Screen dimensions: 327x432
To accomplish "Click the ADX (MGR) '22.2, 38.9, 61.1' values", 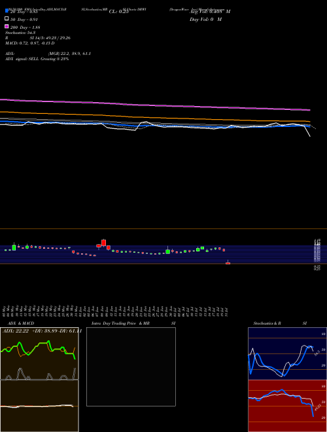I will tap(76, 54).
